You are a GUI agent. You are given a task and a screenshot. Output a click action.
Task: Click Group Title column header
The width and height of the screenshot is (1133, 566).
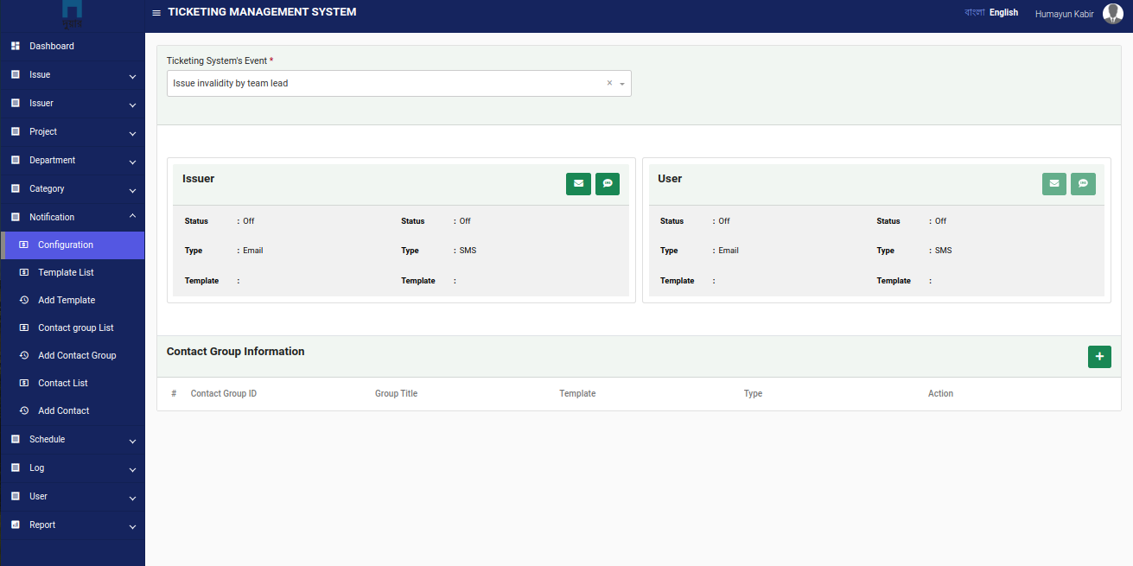pyautogui.click(x=396, y=394)
